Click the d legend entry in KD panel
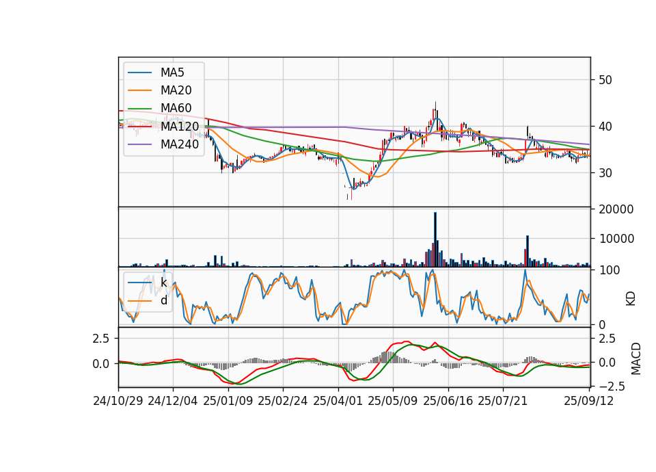Image resolution: width=656 pixels, height=472 pixels. (x=164, y=300)
